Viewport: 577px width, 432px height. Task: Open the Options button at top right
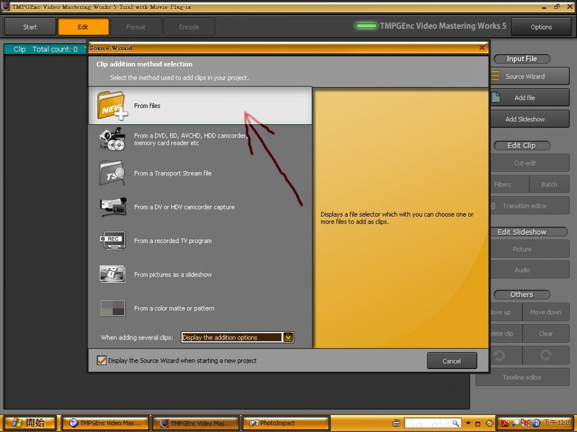(x=541, y=27)
